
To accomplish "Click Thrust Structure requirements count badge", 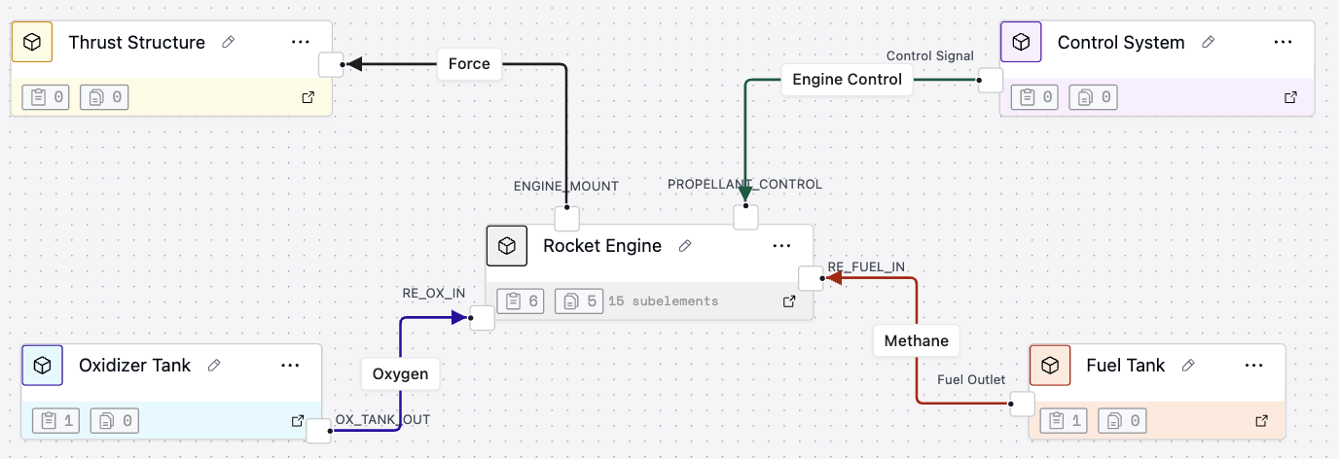I will pyautogui.click(x=46, y=97).
